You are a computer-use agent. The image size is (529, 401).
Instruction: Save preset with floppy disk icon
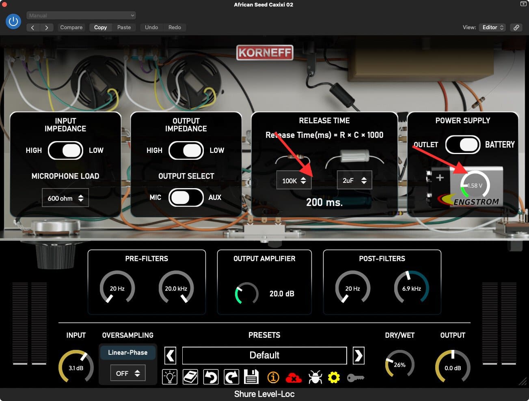pyautogui.click(x=251, y=377)
